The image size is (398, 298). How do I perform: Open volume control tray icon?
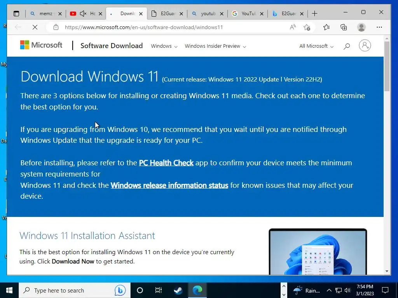click(347, 290)
